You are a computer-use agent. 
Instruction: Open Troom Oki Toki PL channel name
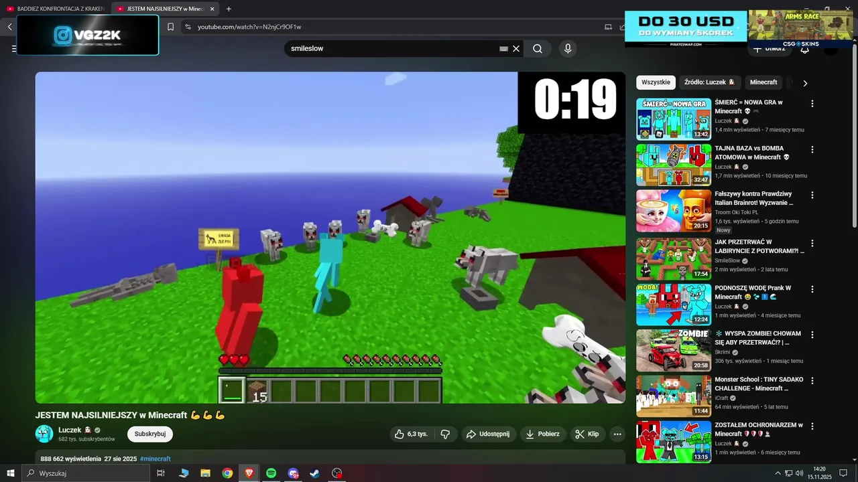tap(738, 212)
